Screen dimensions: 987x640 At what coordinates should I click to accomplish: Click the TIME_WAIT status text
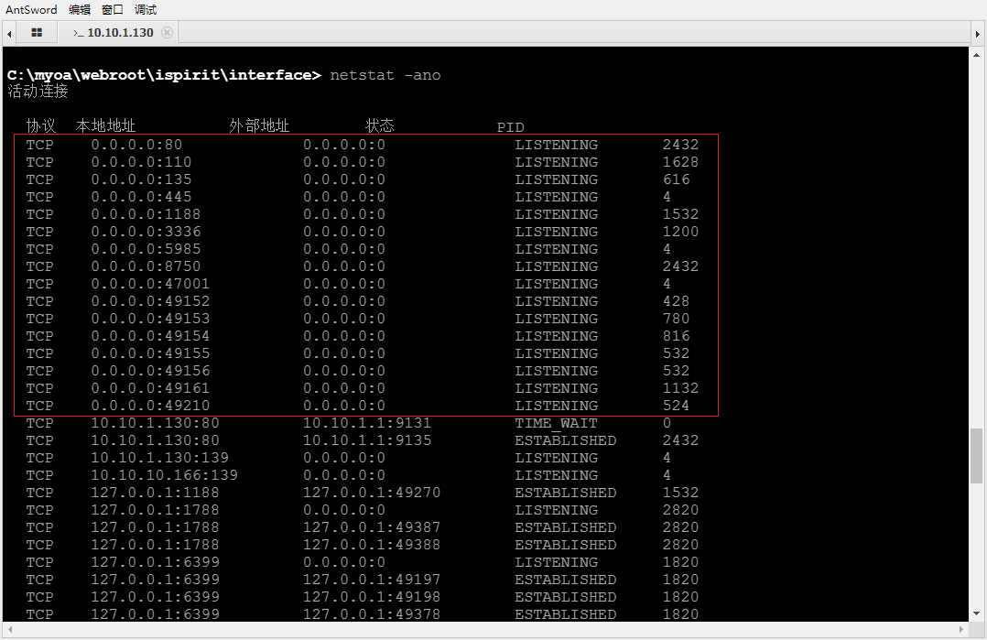556,424
